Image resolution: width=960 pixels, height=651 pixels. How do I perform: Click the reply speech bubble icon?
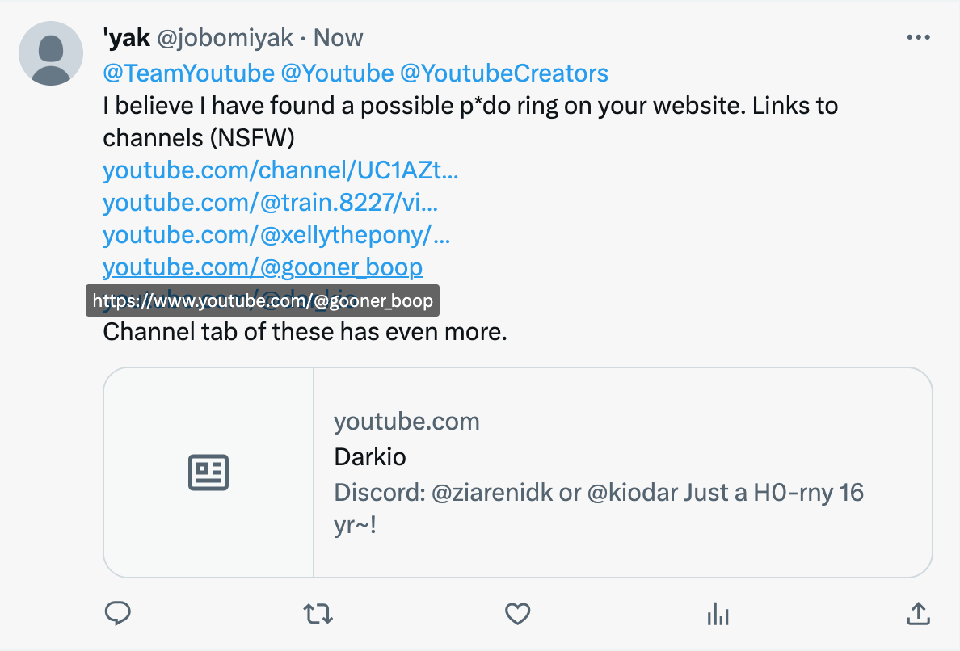(x=118, y=614)
